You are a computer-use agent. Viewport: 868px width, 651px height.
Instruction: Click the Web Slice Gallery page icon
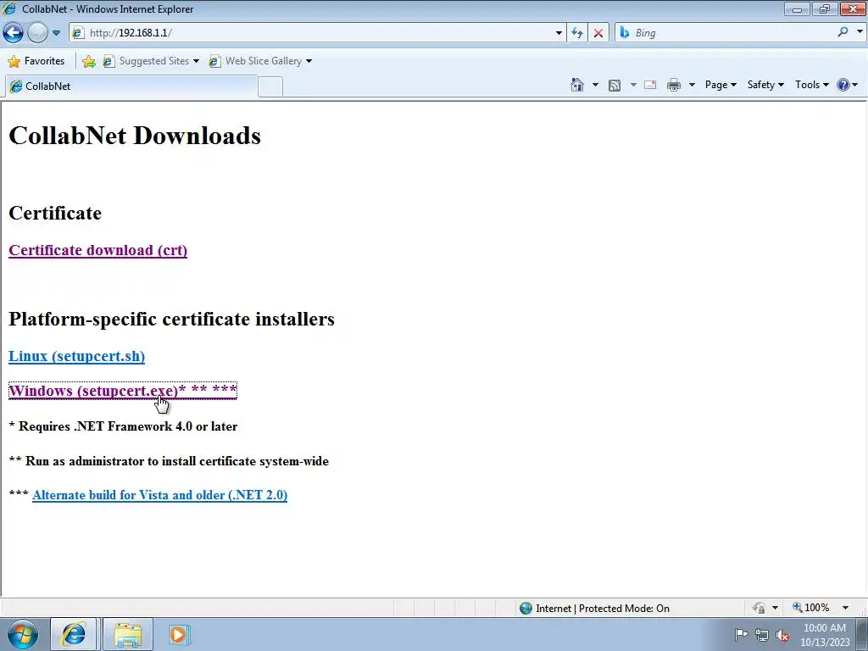(x=214, y=61)
